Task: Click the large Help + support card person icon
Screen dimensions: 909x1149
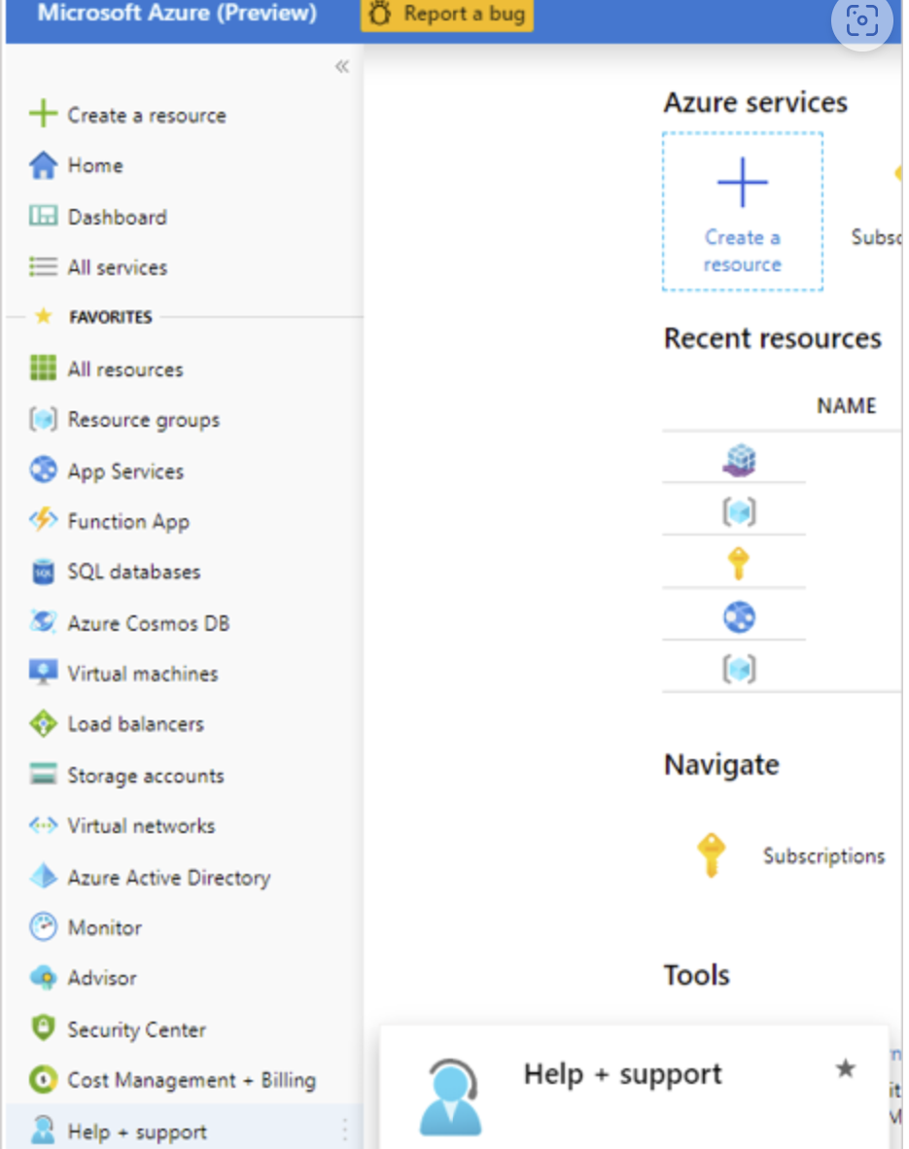Action: point(450,1097)
